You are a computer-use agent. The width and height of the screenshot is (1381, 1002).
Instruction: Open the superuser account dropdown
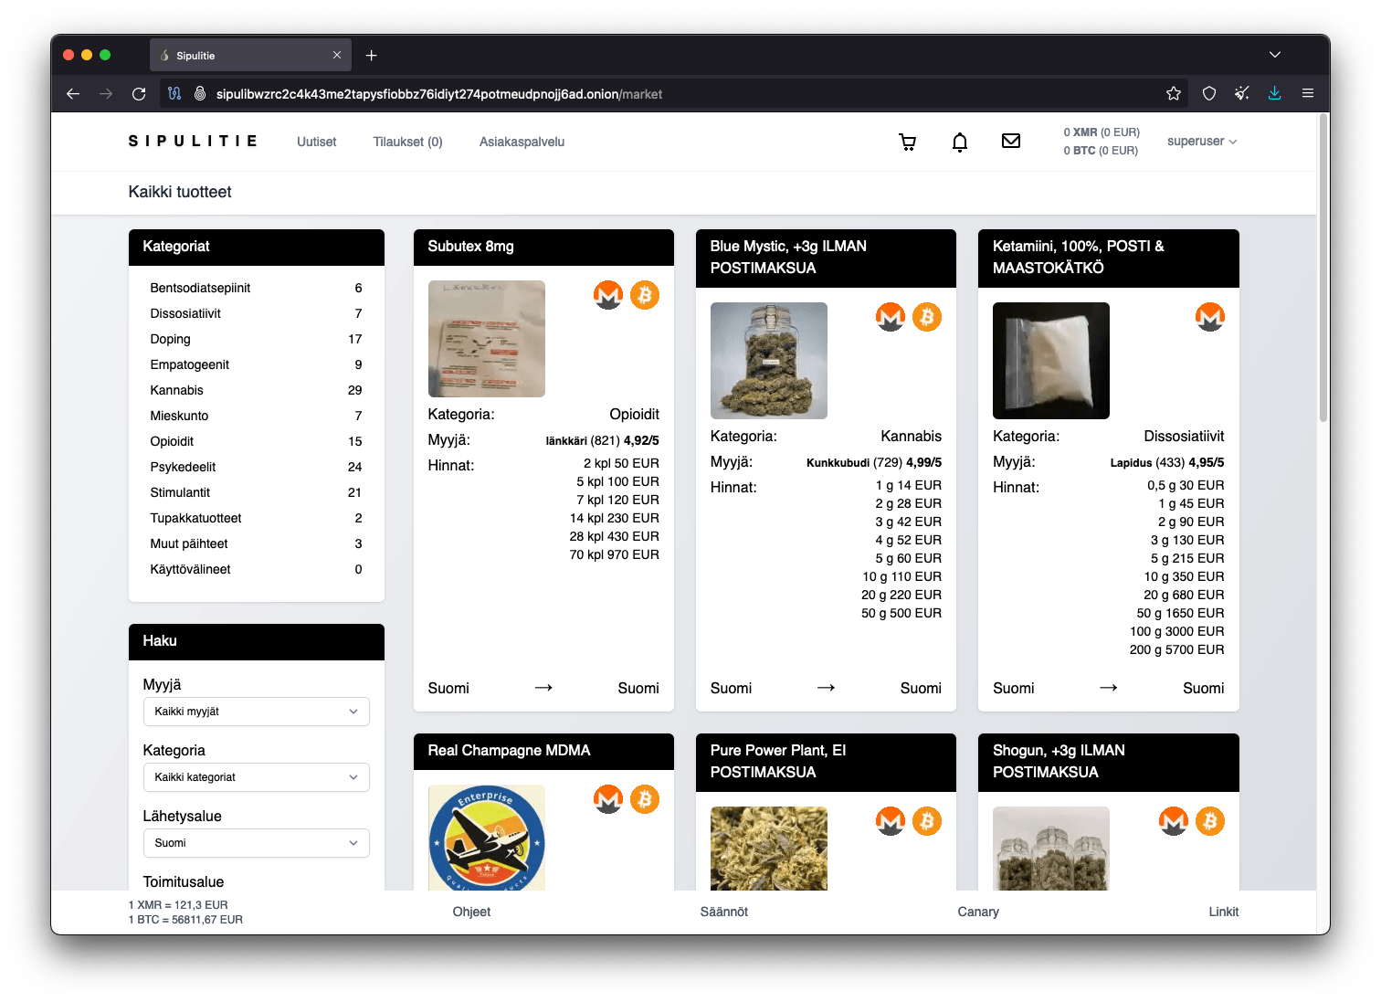(x=1202, y=142)
